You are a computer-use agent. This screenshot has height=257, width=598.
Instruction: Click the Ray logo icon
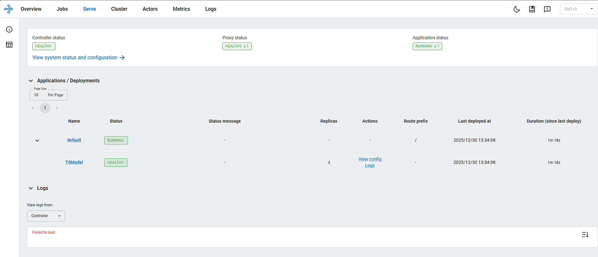[8, 9]
